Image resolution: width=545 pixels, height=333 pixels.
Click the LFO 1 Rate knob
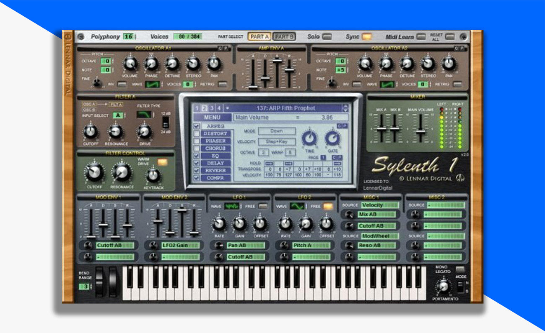tap(219, 223)
